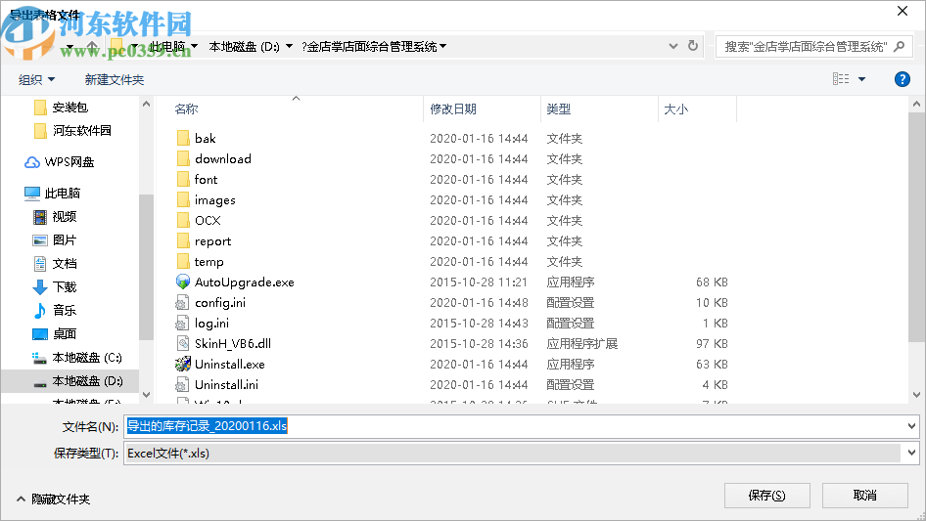This screenshot has height=521, width=926.
Task: Select the download folder icon
Action: coord(183,158)
